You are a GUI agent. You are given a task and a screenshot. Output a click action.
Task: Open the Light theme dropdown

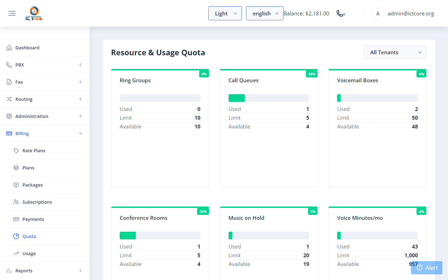pyautogui.click(x=225, y=13)
